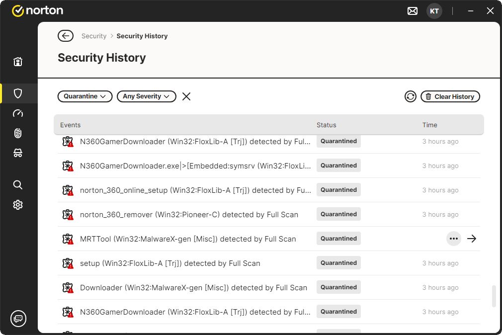Open the Norton home sidebar icon
Image resolution: width=502 pixels, height=335 pixels.
pyautogui.click(x=18, y=62)
